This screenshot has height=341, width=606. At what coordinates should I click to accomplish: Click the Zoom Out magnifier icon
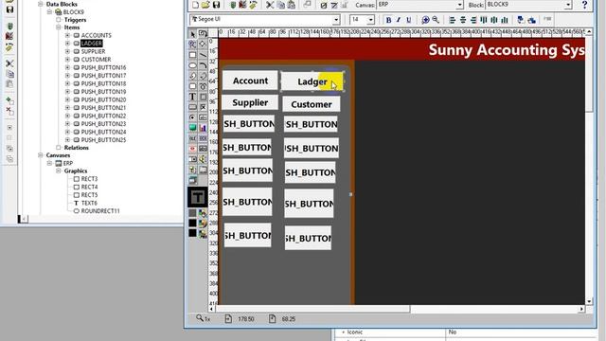tap(436, 20)
